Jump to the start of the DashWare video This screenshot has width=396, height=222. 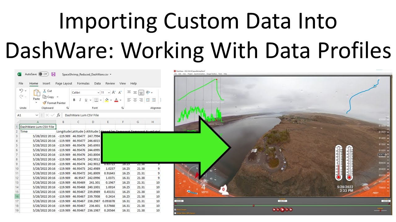click(x=274, y=210)
